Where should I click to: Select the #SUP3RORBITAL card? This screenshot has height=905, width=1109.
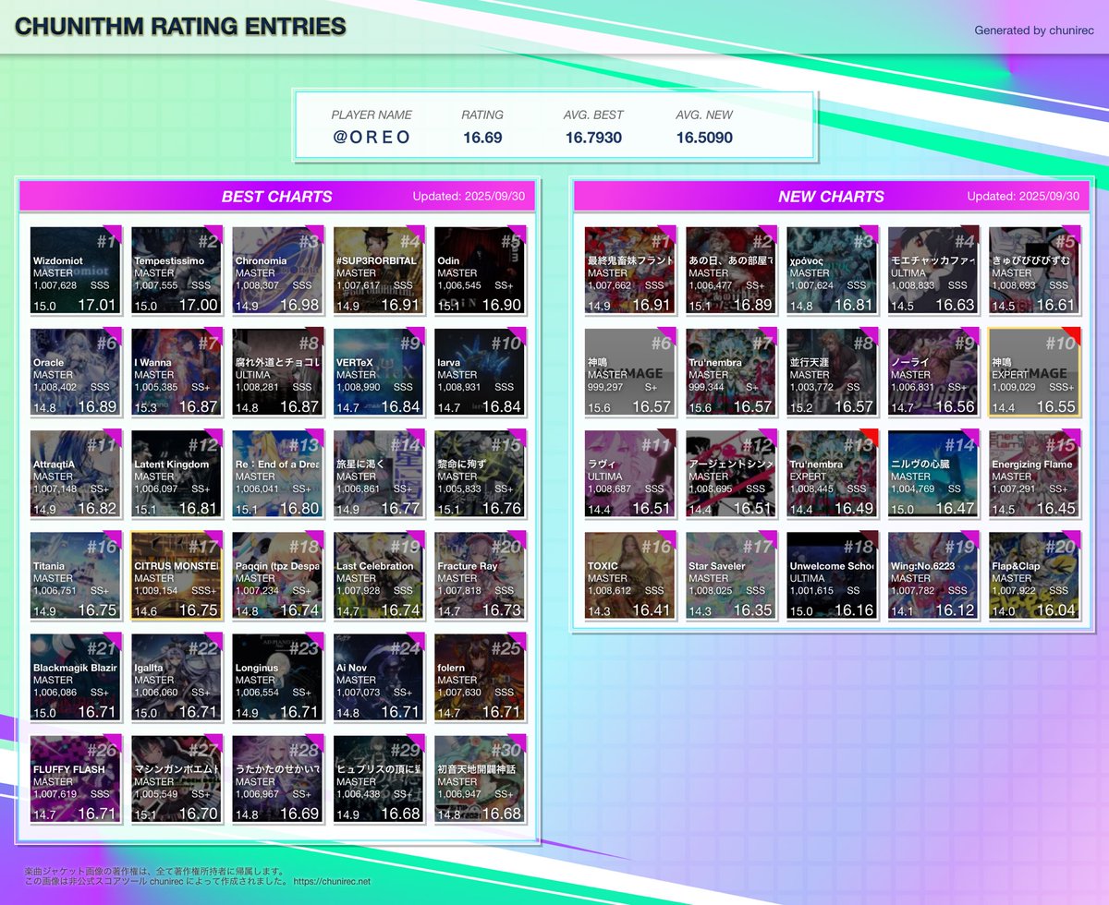(379, 270)
